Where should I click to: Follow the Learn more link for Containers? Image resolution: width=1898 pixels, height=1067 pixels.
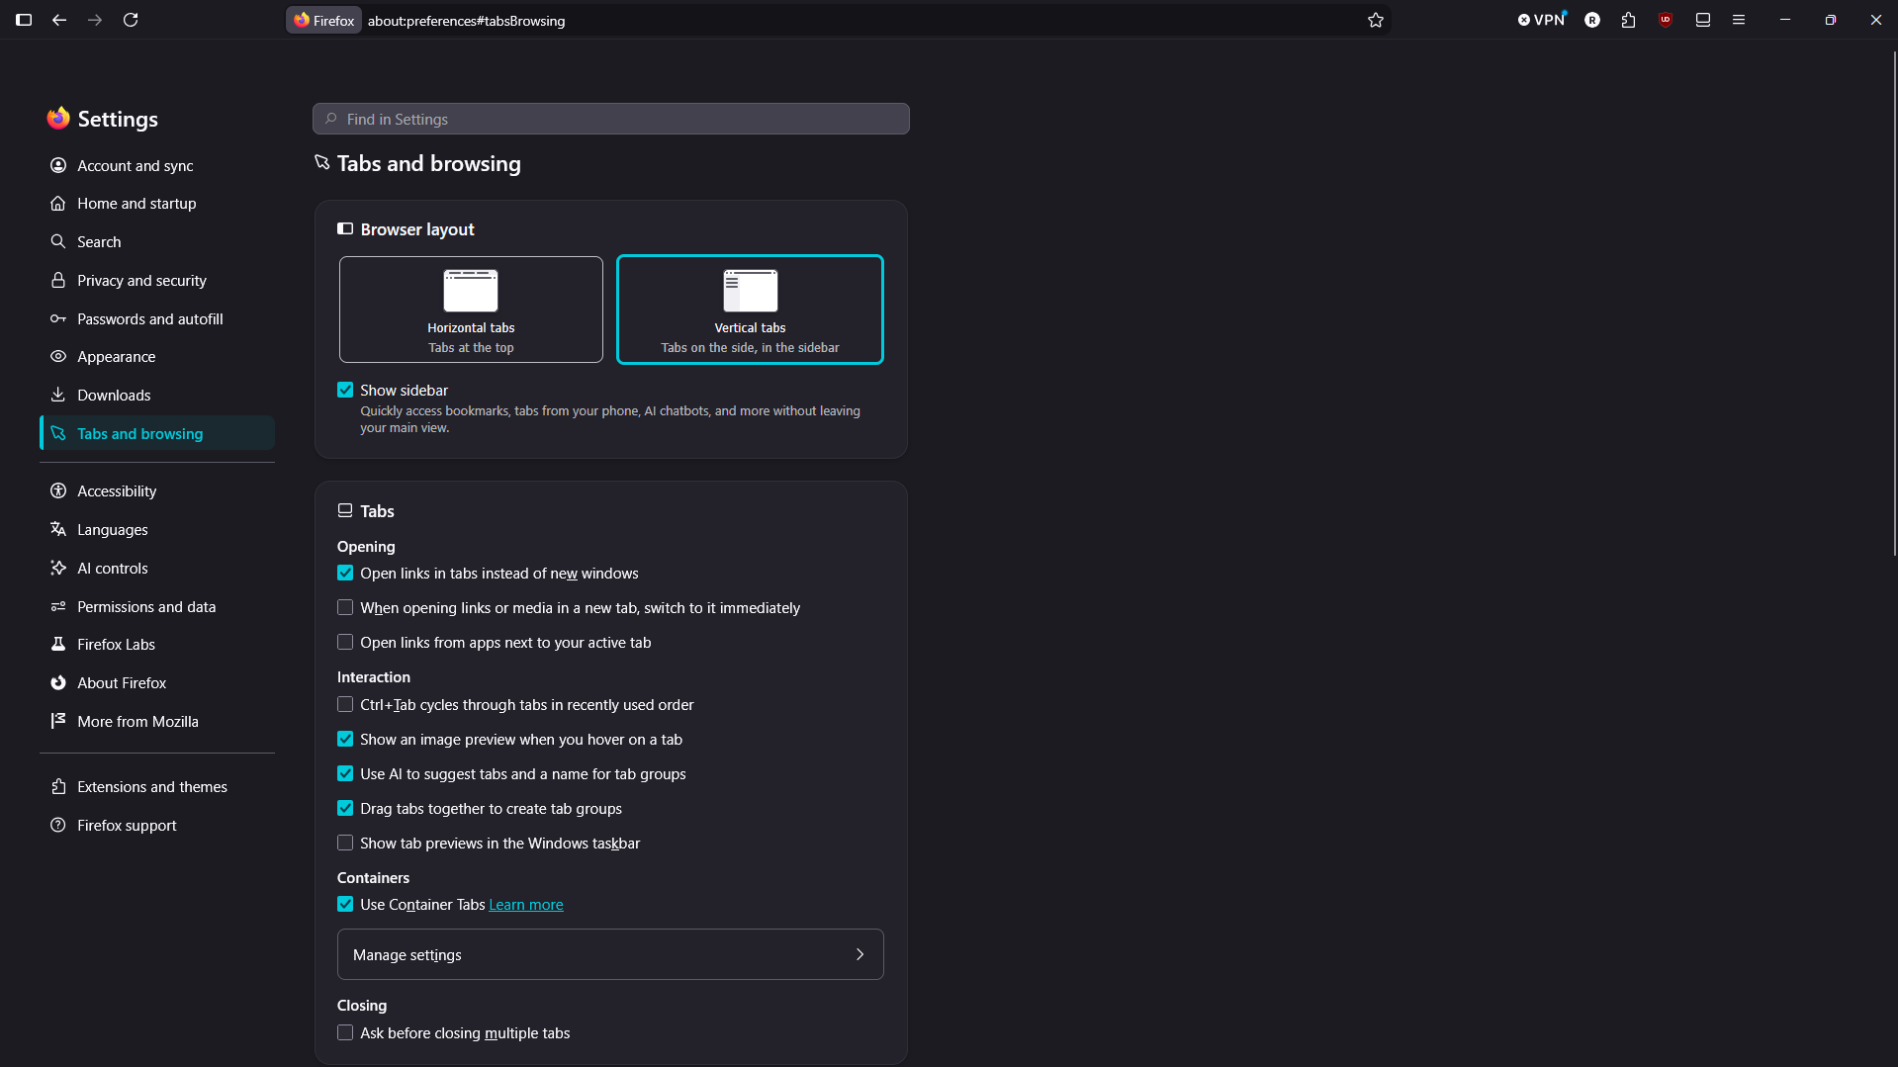526,904
